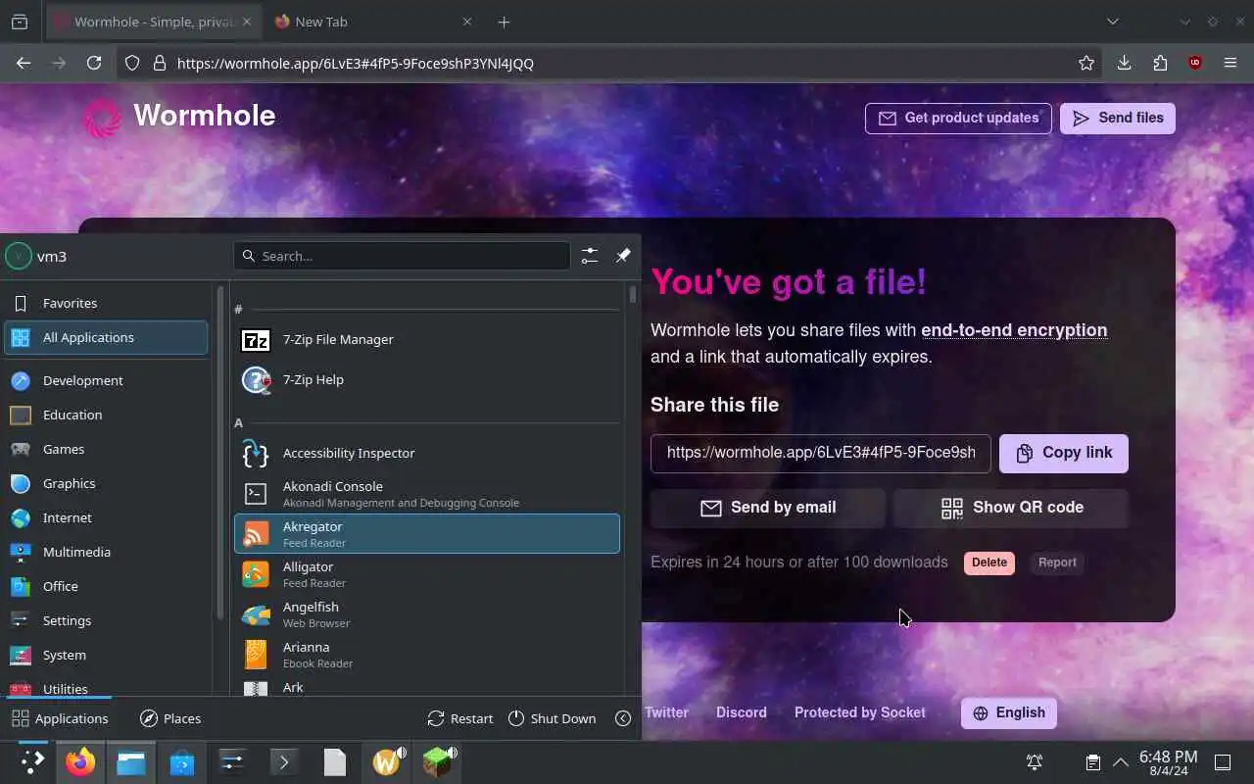The image size is (1254, 784).
Task: Open Arianna ebook reader
Action: (x=427, y=655)
